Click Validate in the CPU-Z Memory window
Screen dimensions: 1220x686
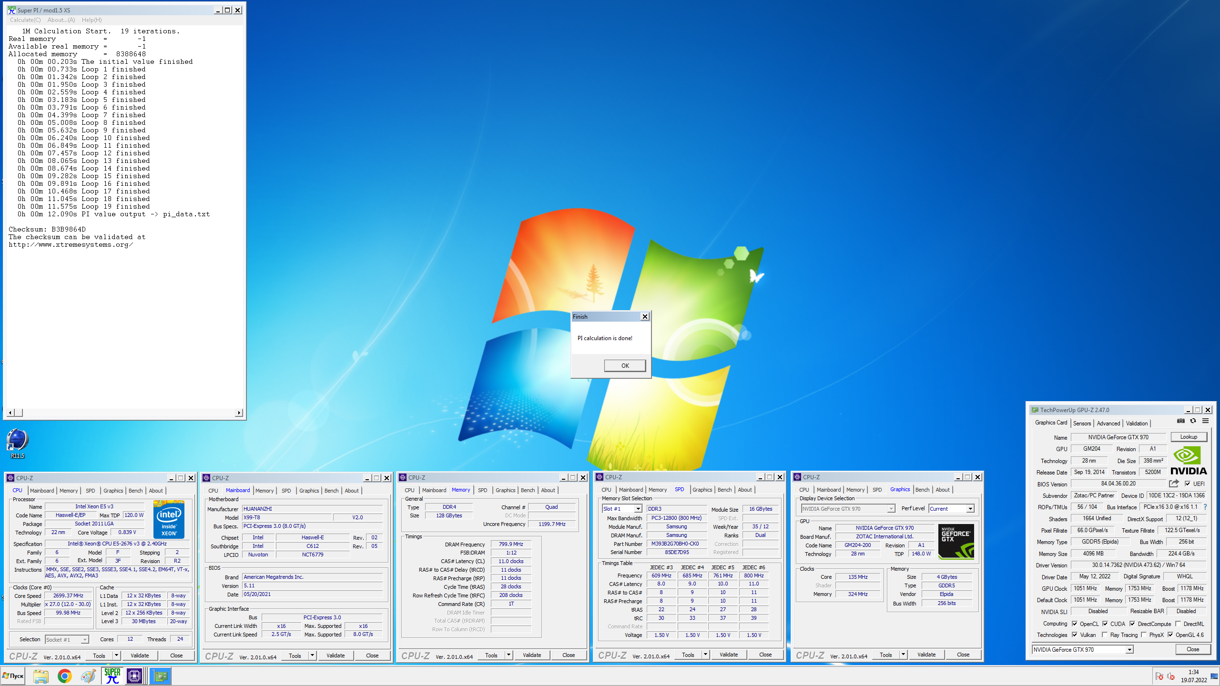pyautogui.click(x=532, y=655)
